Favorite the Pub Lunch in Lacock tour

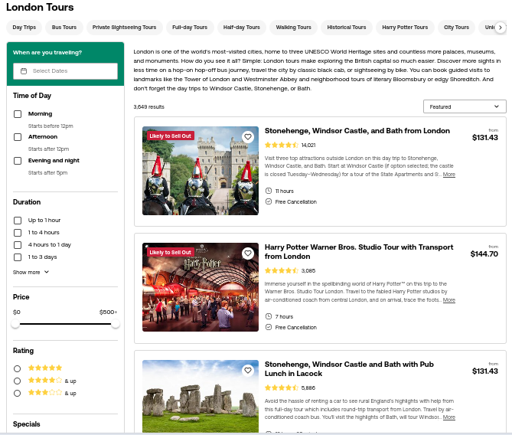tap(248, 370)
